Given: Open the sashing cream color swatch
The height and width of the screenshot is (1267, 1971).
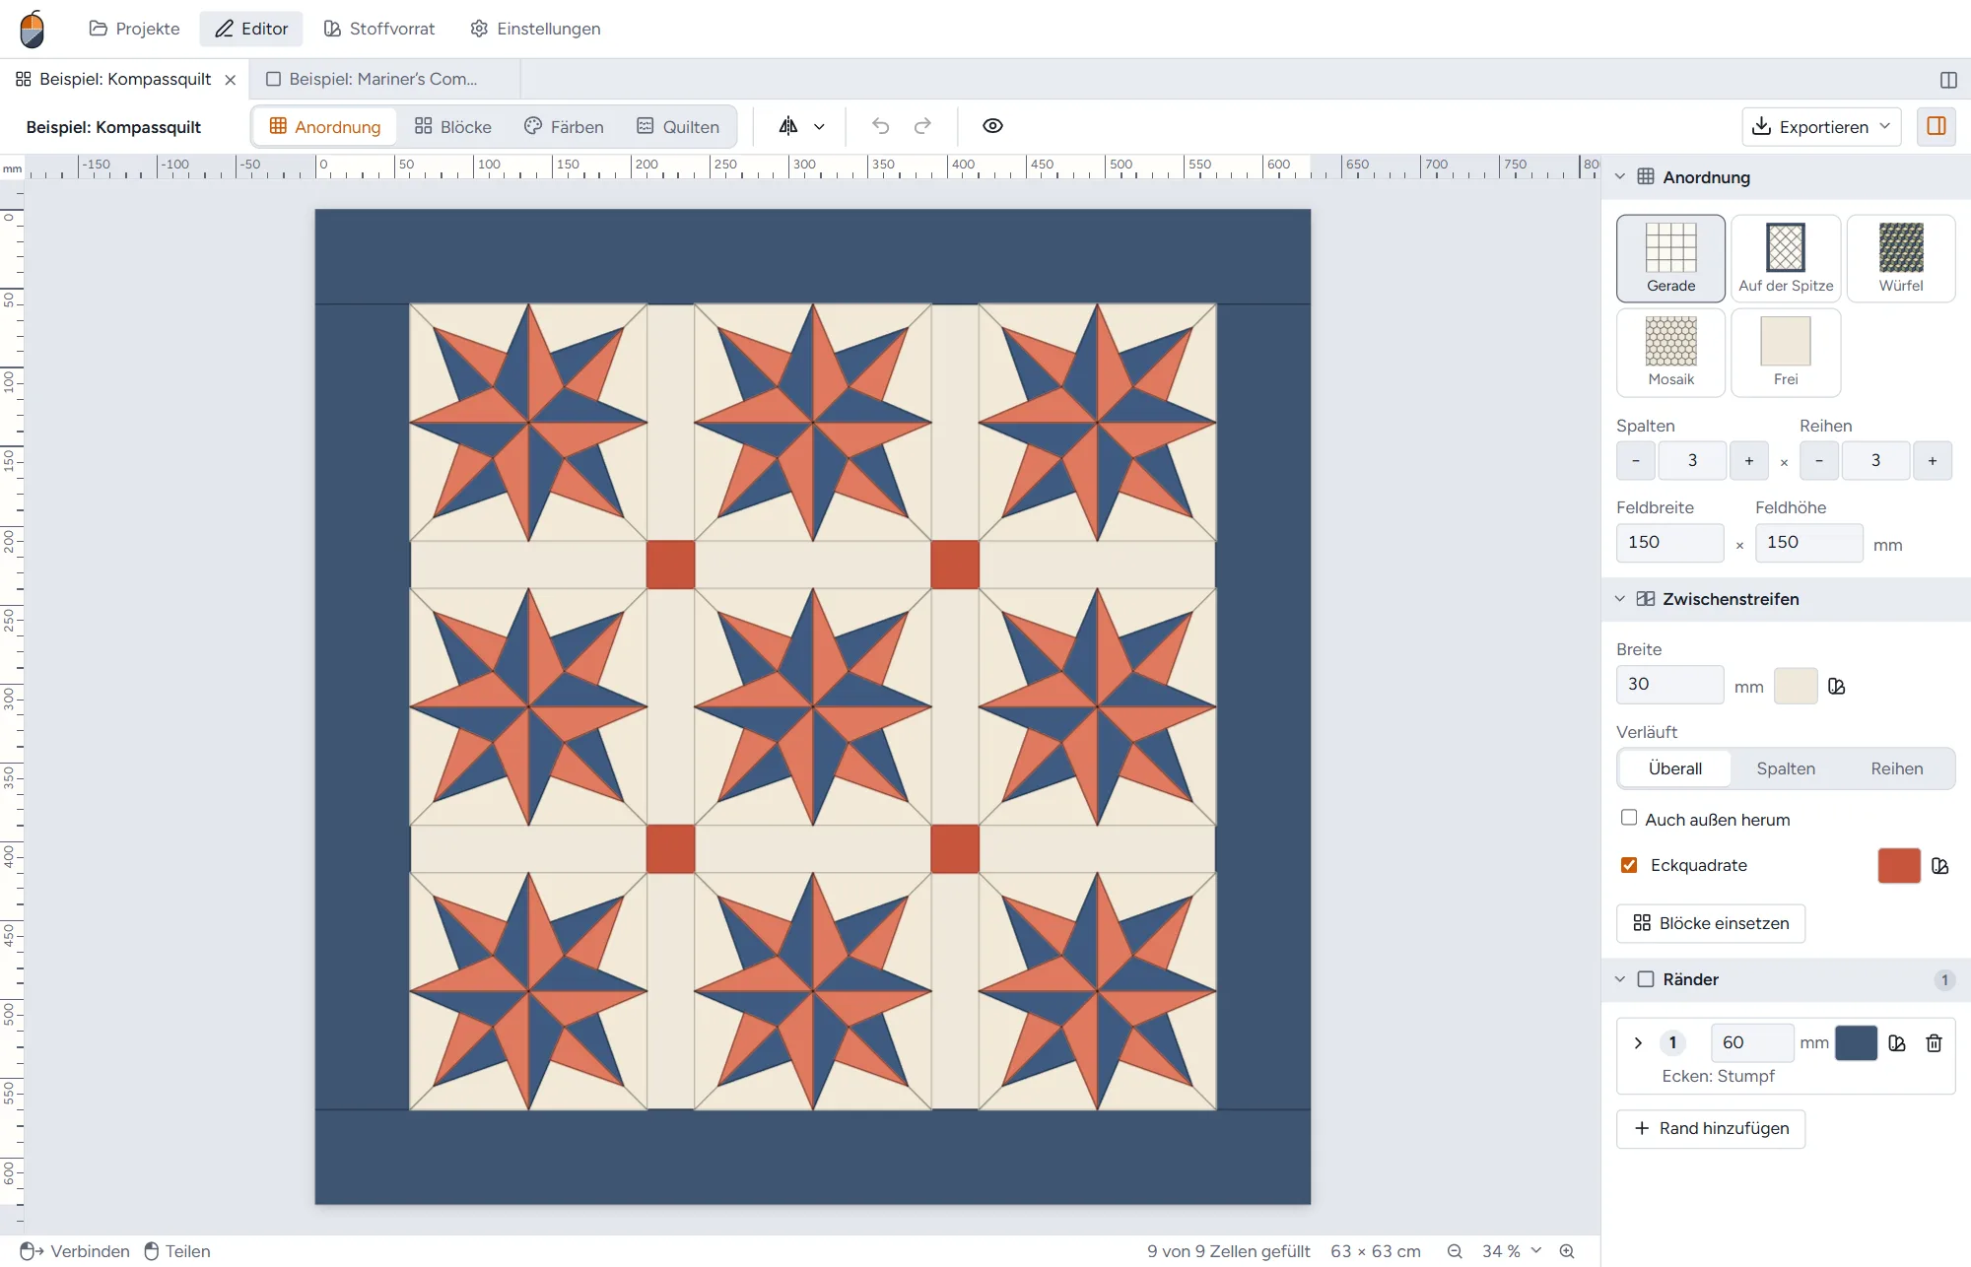Looking at the screenshot, I should 1796,686.
